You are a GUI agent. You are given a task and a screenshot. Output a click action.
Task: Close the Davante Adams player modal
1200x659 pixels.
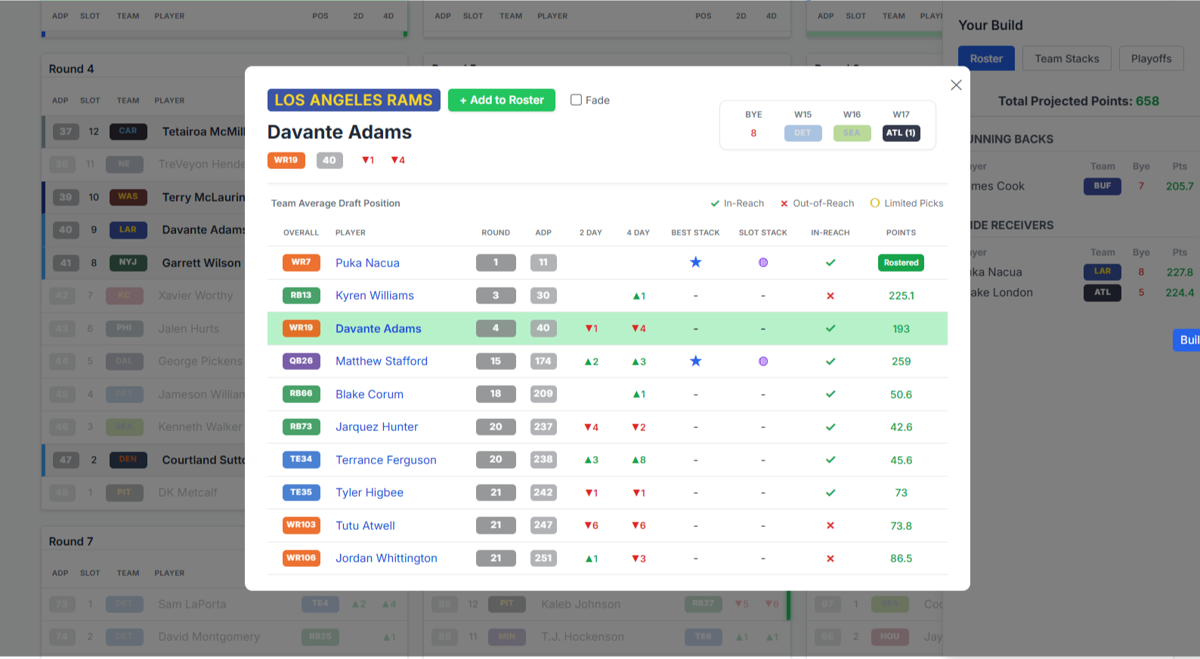pos(956,85)
